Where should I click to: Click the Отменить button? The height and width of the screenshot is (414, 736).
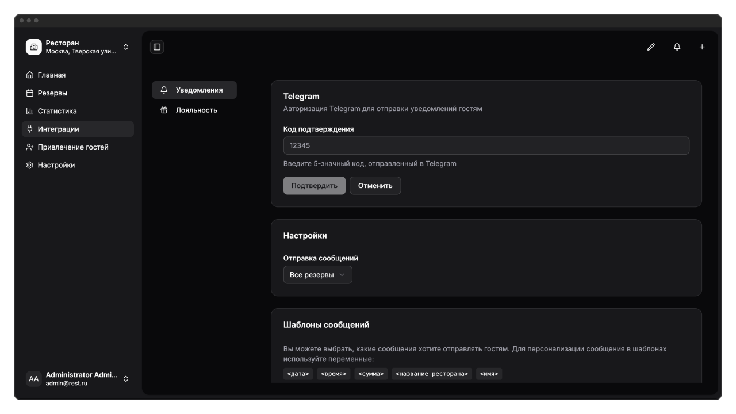click(375, 186)
